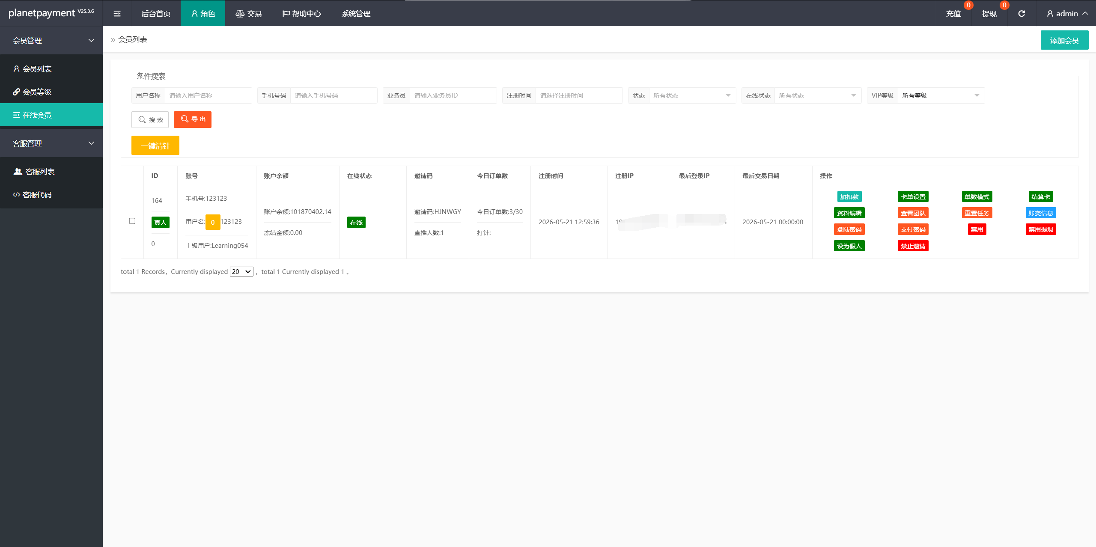This screenshot has width=1096, height=547.
Task: Open the 充值 recharge notification icon
Action: click(x=953, y=14)
